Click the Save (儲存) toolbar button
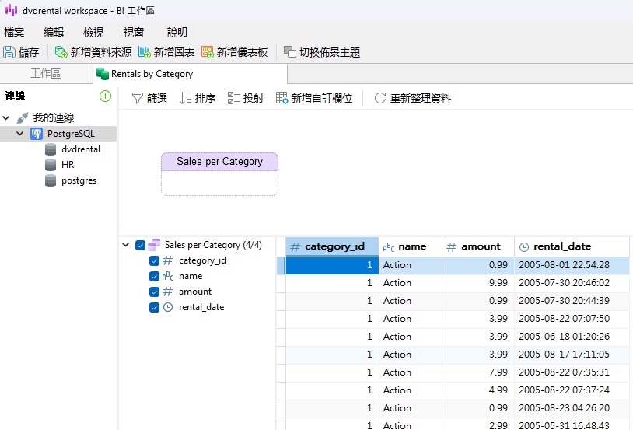 point(21,53)
